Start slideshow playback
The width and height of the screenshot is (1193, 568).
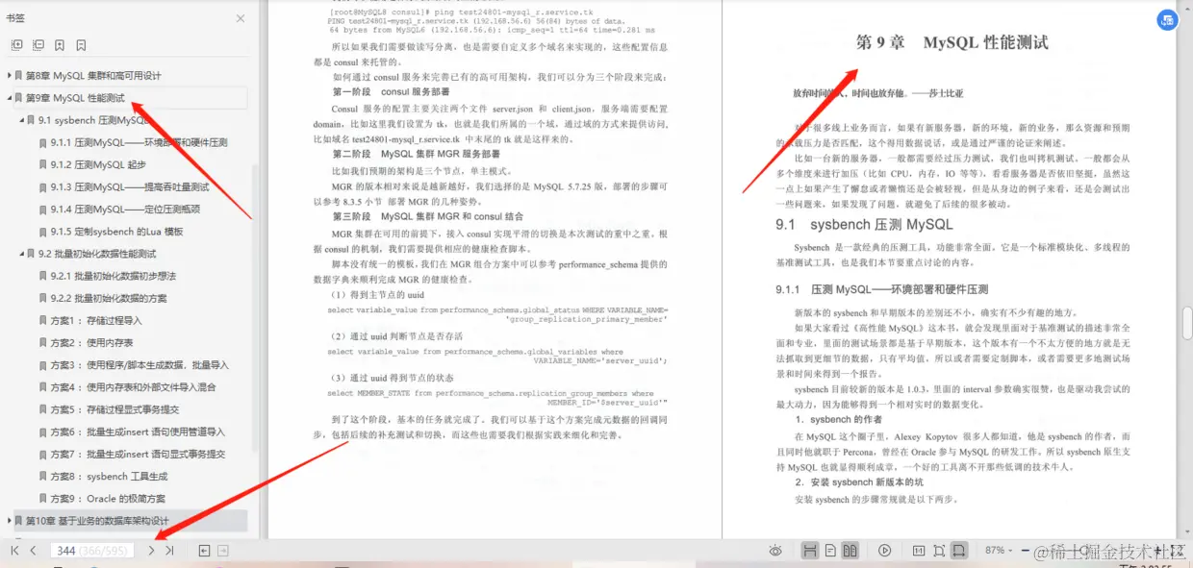point(885,551)
